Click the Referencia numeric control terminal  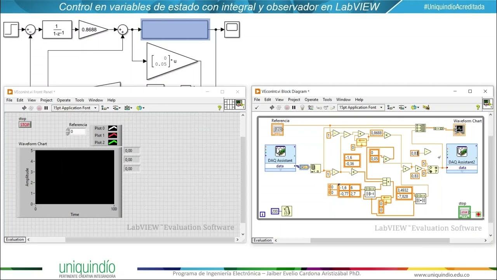point(277,129)
